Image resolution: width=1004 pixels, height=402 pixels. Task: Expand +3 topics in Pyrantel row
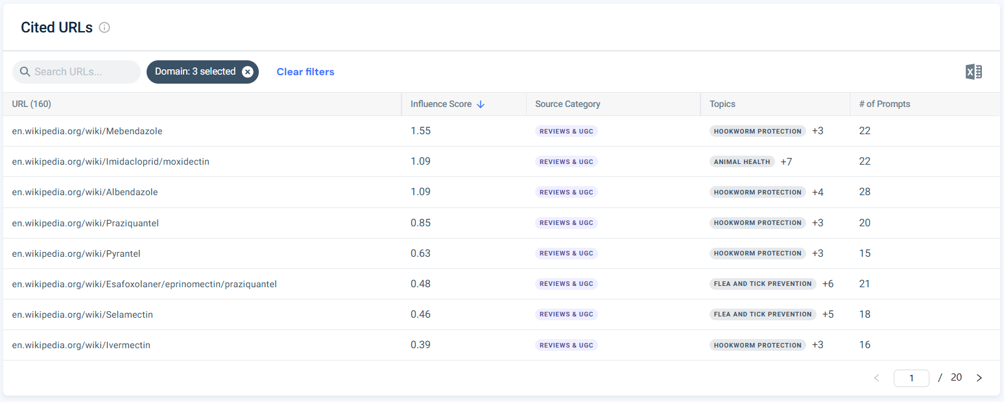[818, 254]
